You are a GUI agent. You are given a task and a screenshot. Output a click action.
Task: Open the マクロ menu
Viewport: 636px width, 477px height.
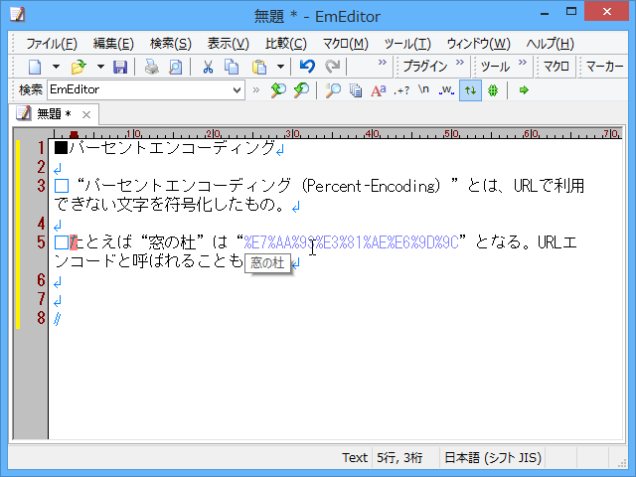point(345,44)
